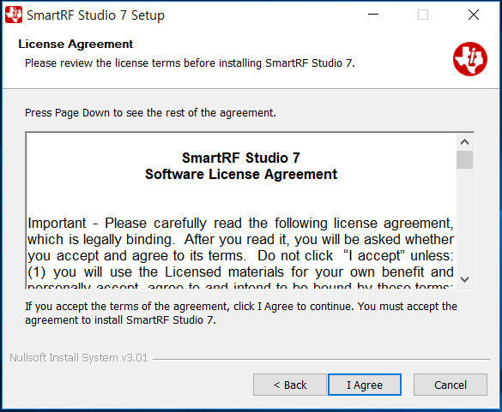Click inside the license agreement text box
The image size is (502, 412).
(241, 211)
